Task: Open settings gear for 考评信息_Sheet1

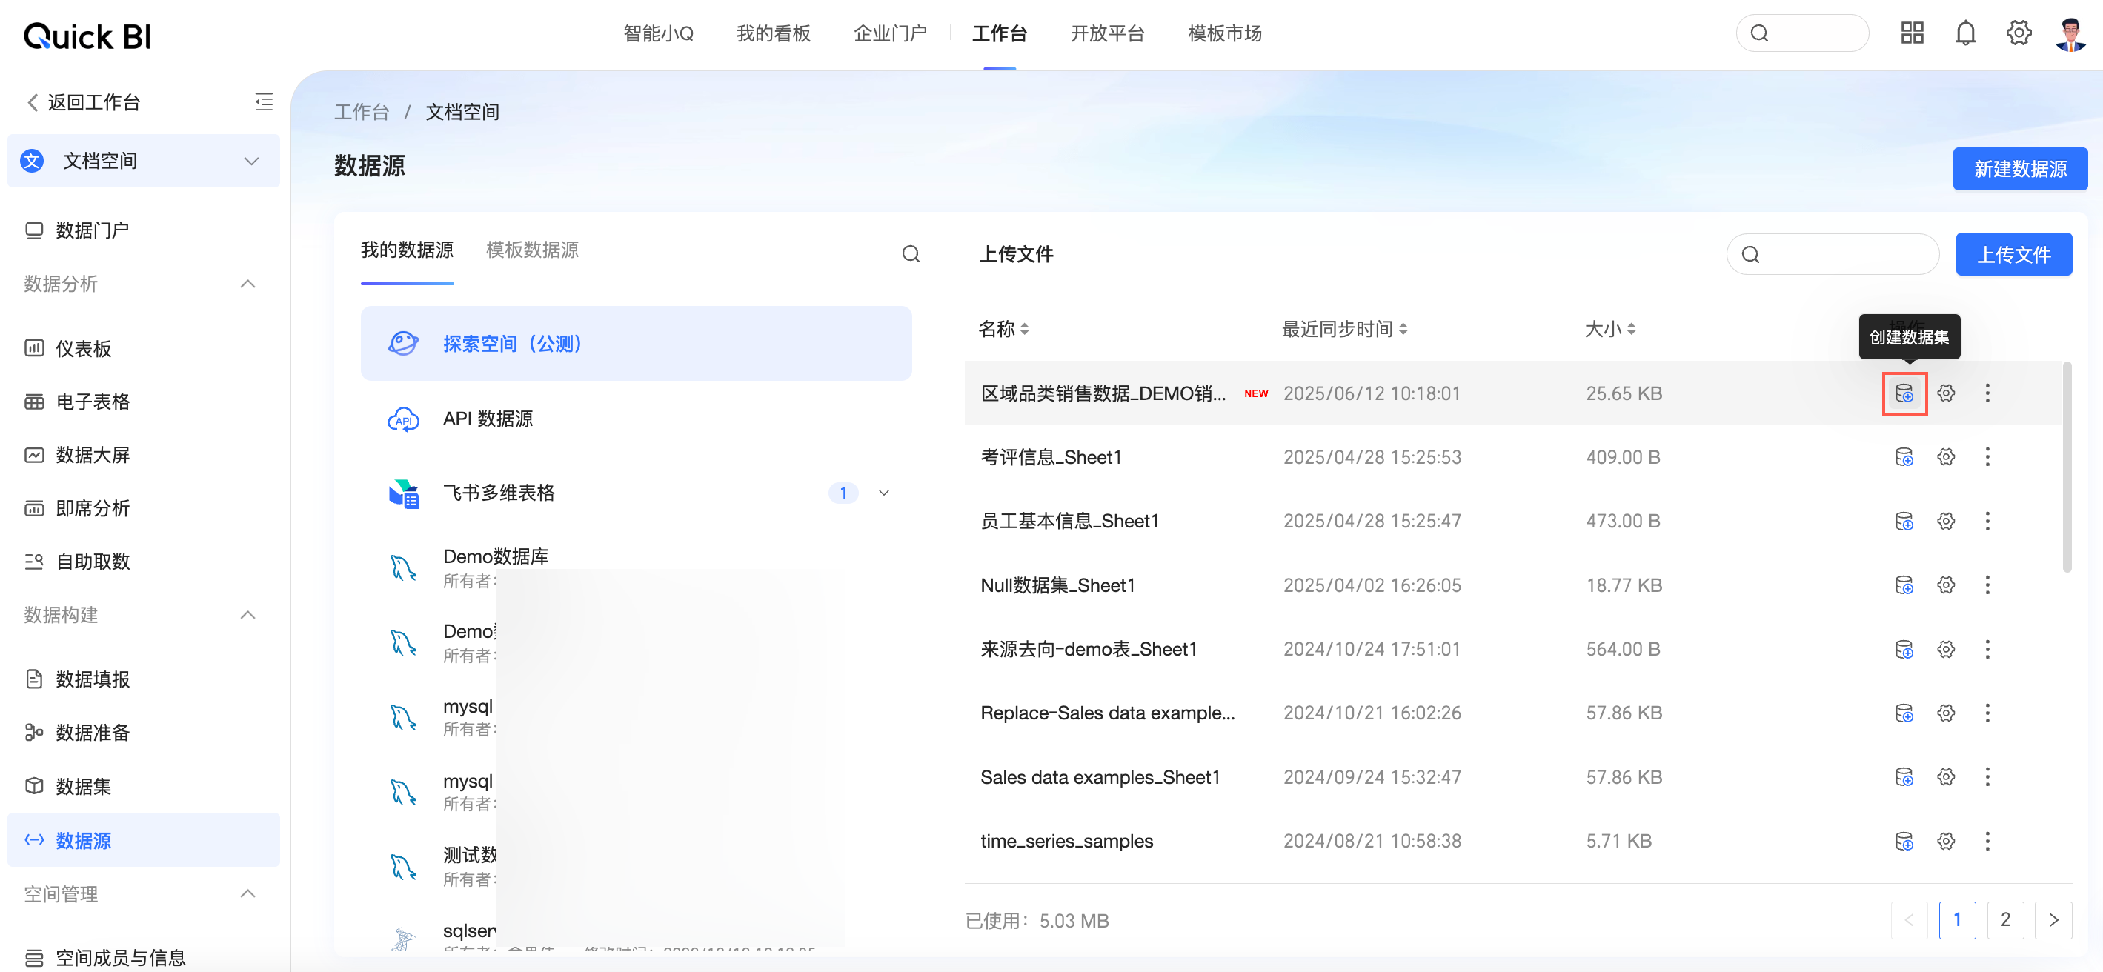Action: point(1946,457)
